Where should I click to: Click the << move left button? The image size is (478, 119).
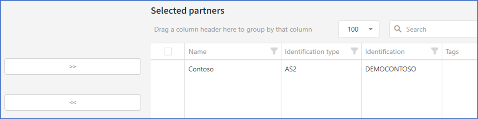click(73, 103)
